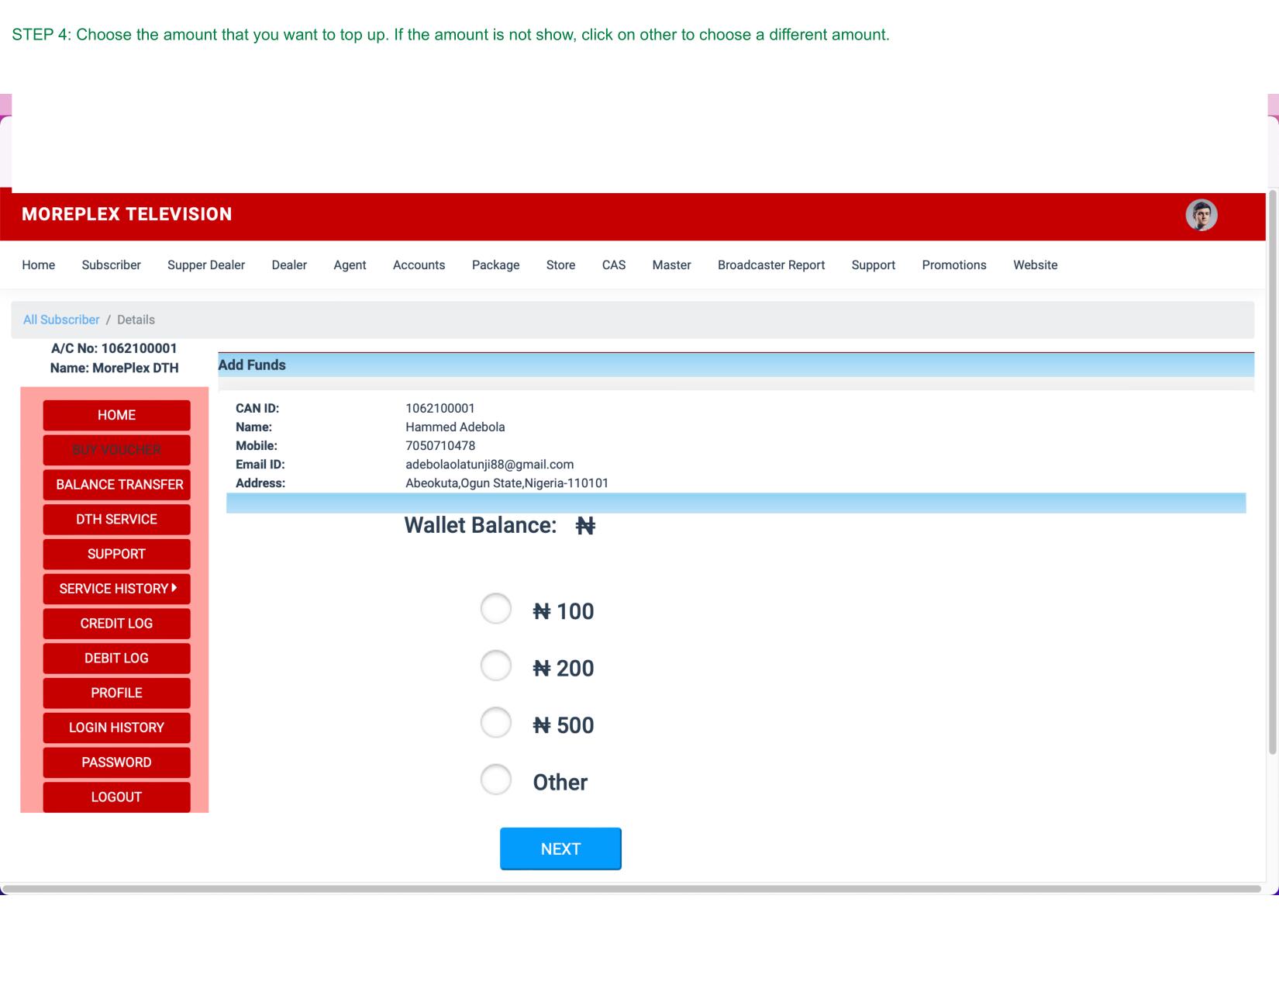Open BALANCE TRANSFER in sidebar
Viewport: 1279px width, 989px height.
point(116,485)
